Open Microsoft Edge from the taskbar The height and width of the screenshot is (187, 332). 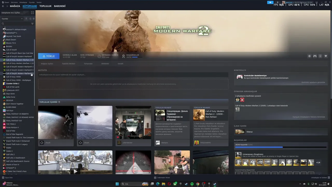pos(158,184)
